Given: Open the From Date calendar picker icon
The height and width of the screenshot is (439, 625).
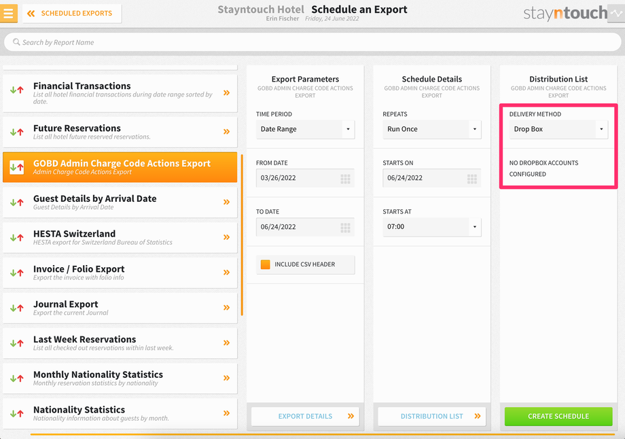Looking at the screenshot, I should (345, 179).
